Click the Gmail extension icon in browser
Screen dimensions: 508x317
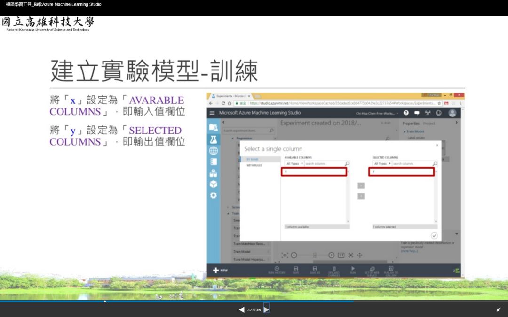coord(446,103)
